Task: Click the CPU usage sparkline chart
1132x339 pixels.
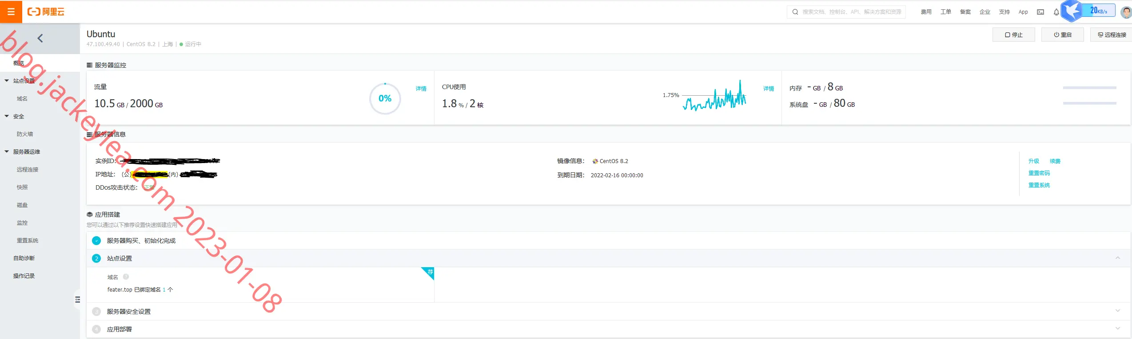Action: point(714,96)
